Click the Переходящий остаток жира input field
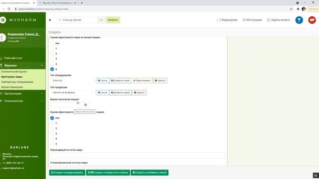Screen dimensions: 319x179 coord(138,156)
